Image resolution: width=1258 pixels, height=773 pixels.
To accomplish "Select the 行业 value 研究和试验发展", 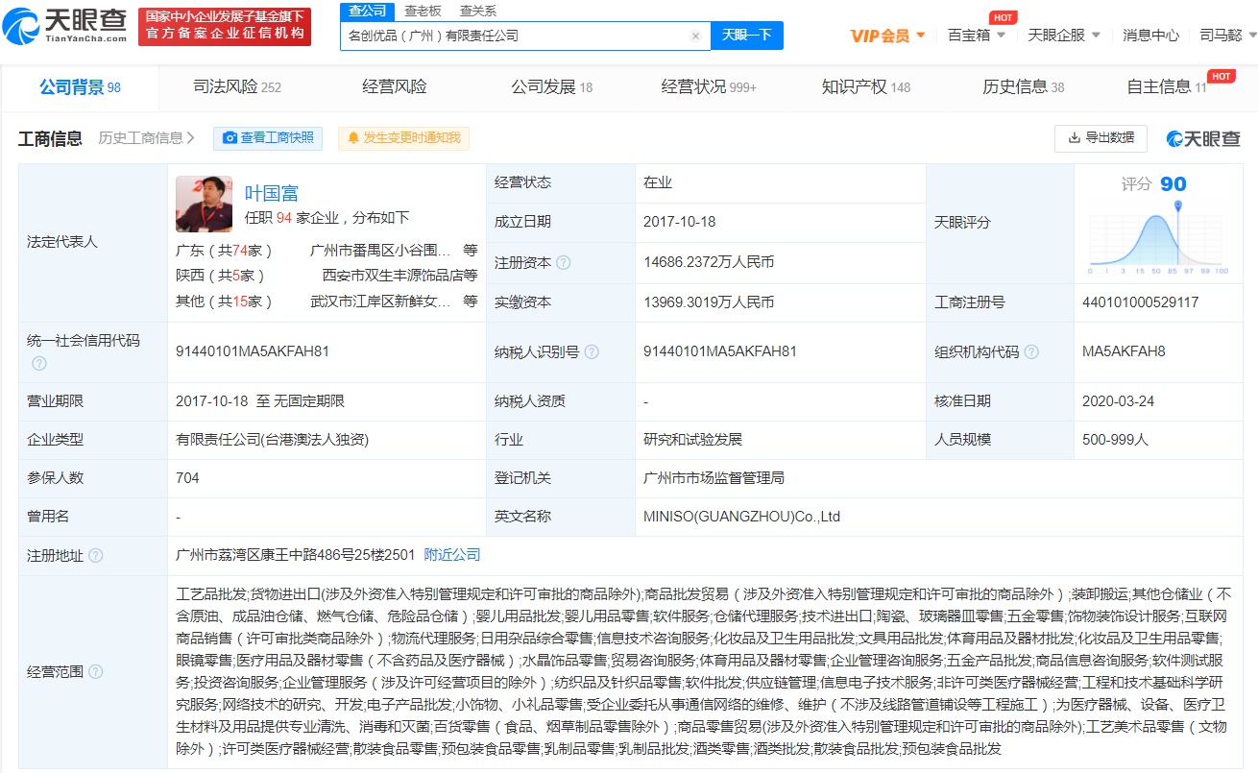I will [x=693, y=440].
